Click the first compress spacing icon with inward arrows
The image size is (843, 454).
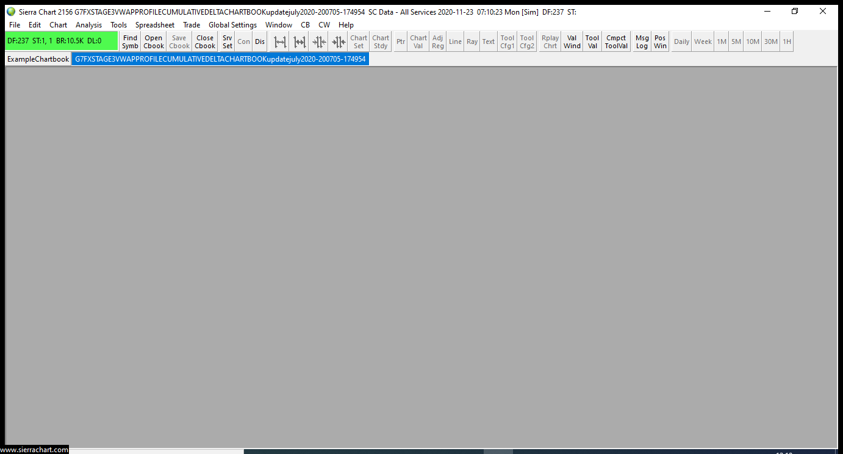point(320,41)
